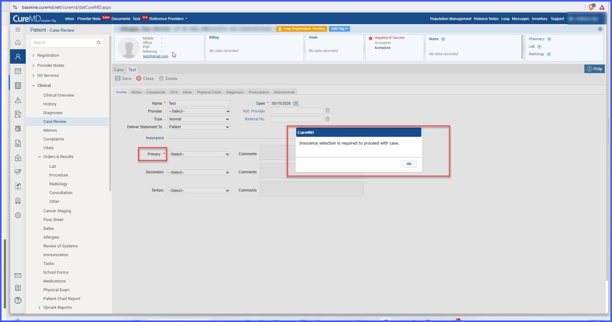The height and width of the screenshot is (322, 612).
Task: Click the help question mark sidebar icon
Action: [18, 300]
